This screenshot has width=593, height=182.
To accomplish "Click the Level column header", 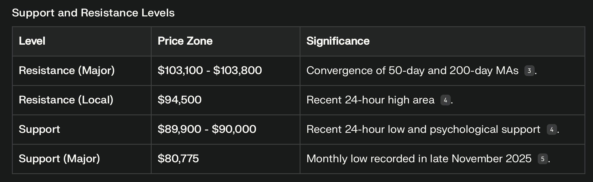I will tap(32, 41).
